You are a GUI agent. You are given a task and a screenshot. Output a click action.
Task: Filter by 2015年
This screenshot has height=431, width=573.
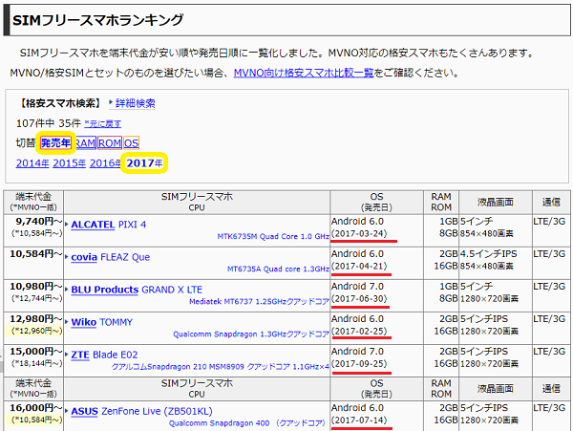click(69, 163)
